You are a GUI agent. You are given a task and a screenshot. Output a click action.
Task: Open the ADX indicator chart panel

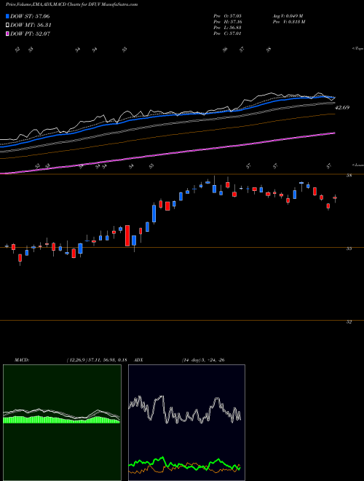click(186, 422)
